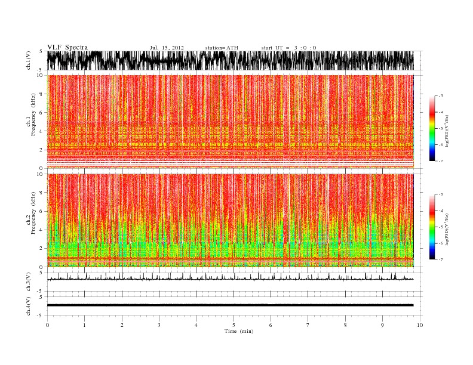The height and width of the screenshot is (365, 473).
Task: Click time axis tick label "2"
Action: (122, 325)
